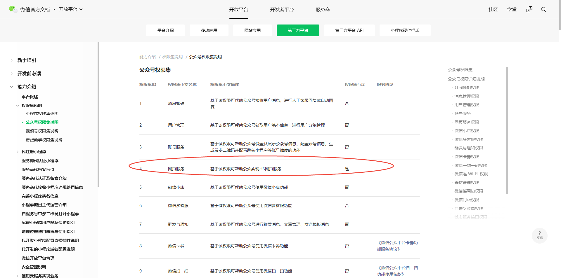The image size is (561, 278).
Task: Jump to 网页服务权限 in outline
Action: click(467, 122)
